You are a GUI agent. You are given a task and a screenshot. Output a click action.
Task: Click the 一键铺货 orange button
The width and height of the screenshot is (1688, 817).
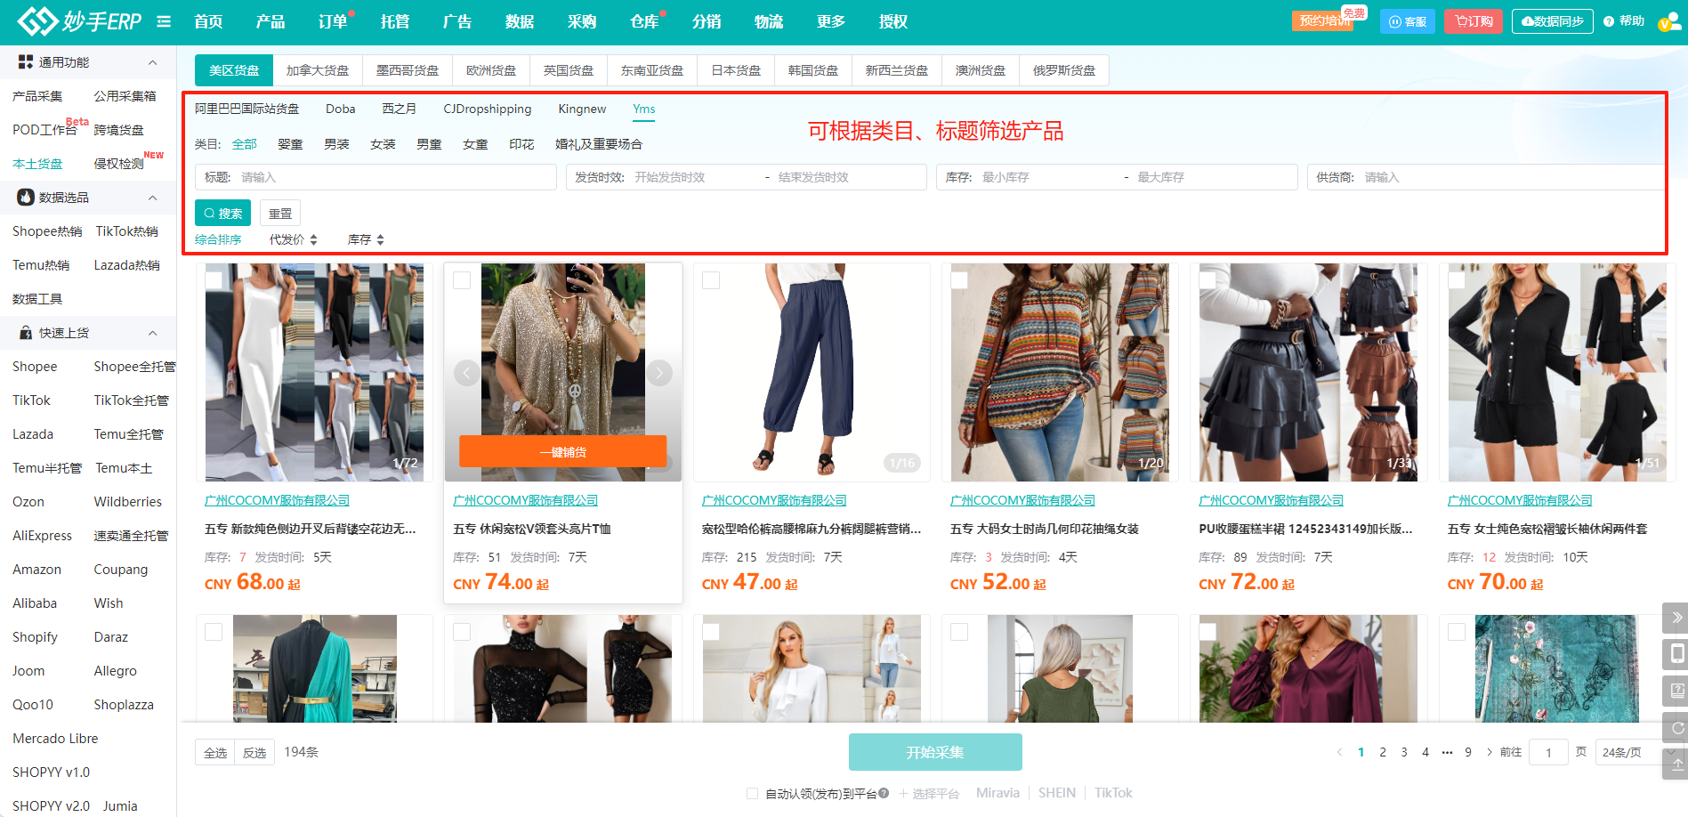pos(563,451)
